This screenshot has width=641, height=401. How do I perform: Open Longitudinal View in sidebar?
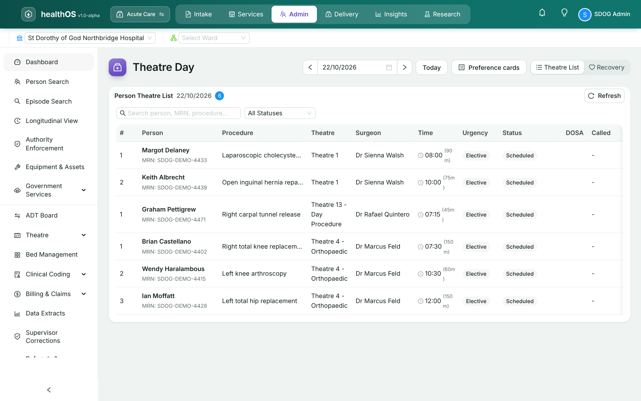point(49,121)
